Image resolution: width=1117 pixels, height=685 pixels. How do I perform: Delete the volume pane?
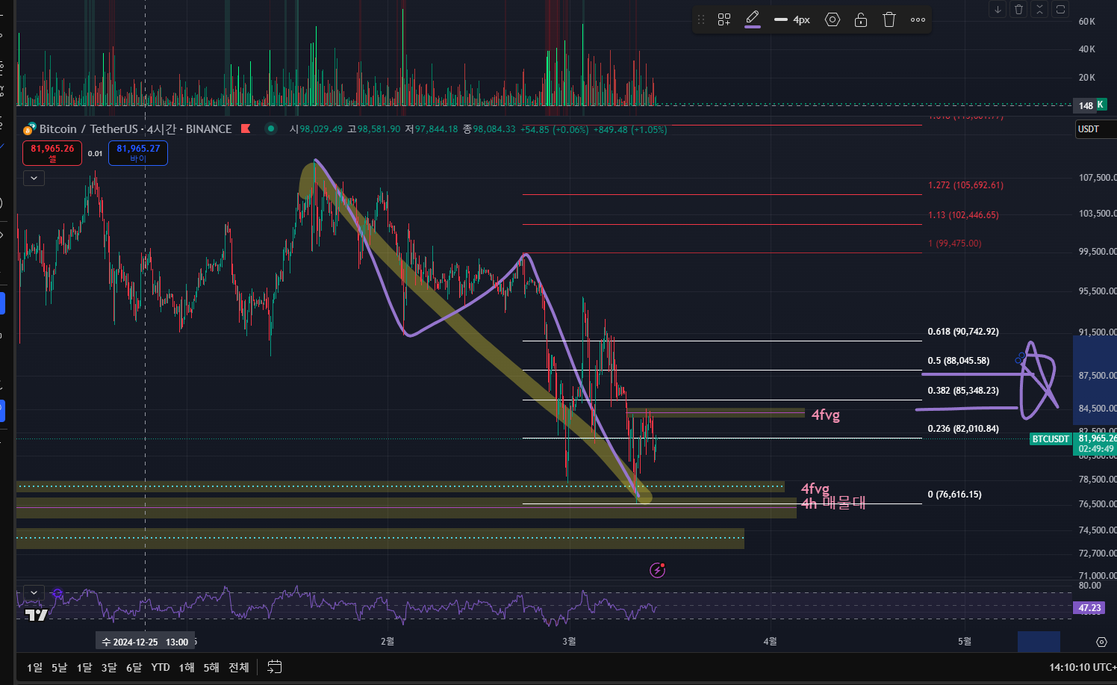click(1018, 9)
